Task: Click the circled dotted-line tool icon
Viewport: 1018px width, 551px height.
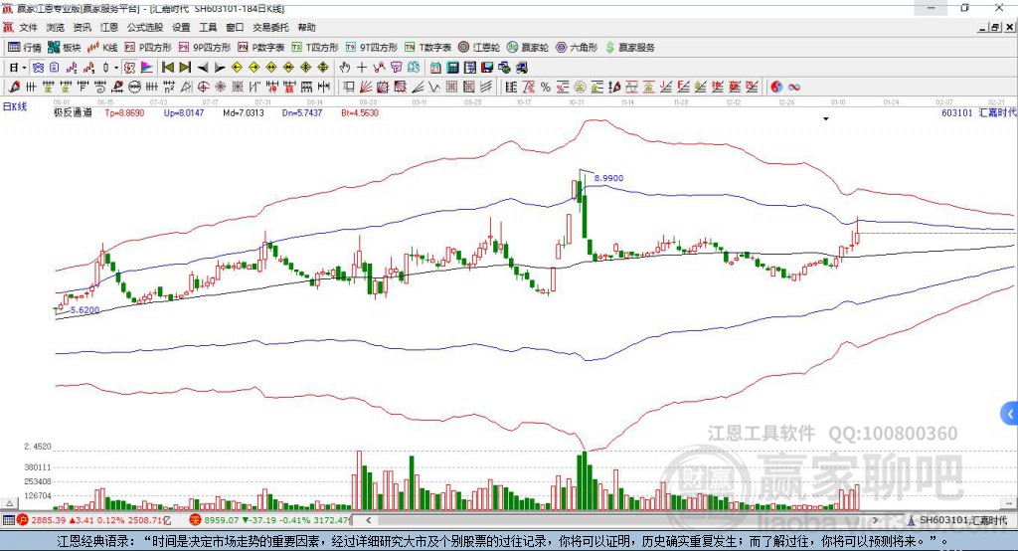Action: coord(134,88)
